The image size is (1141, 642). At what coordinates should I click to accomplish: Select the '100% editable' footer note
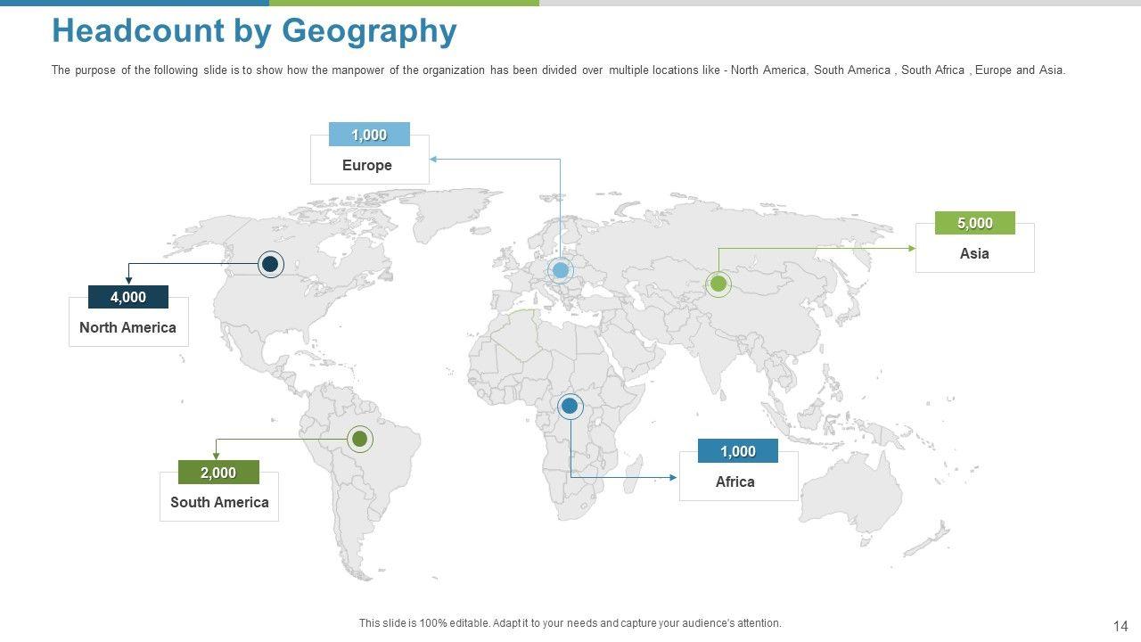point(570,623)
